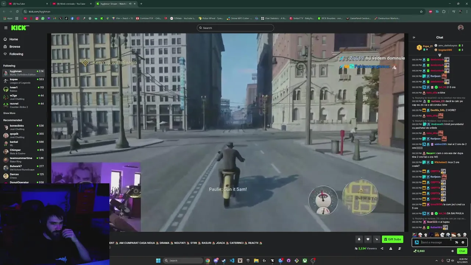The width and height of the screenshot is (471, 265).
Task: Click the Windows Start button
Action: click(x=158, y=261)
